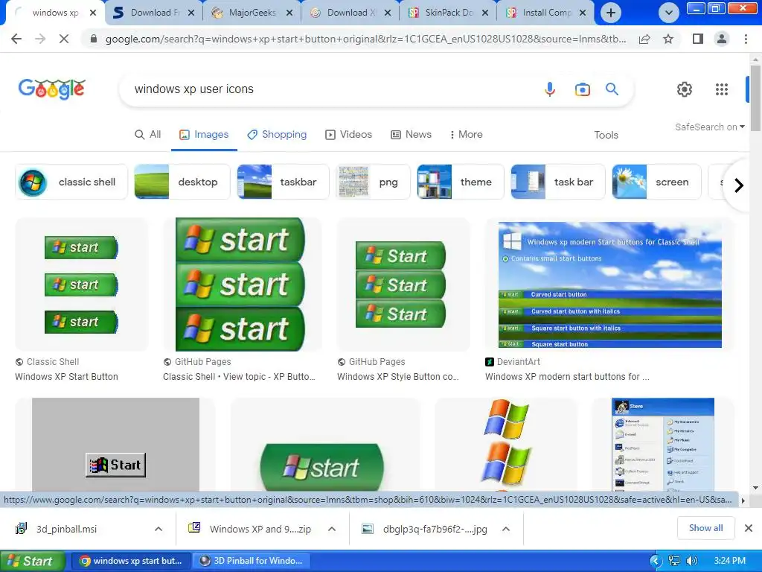Image resolution: width=762 pixels, height=572 pixels.
Task: Open the large green start buttons GitHub Pages image
Action: [x=242, y=284]
